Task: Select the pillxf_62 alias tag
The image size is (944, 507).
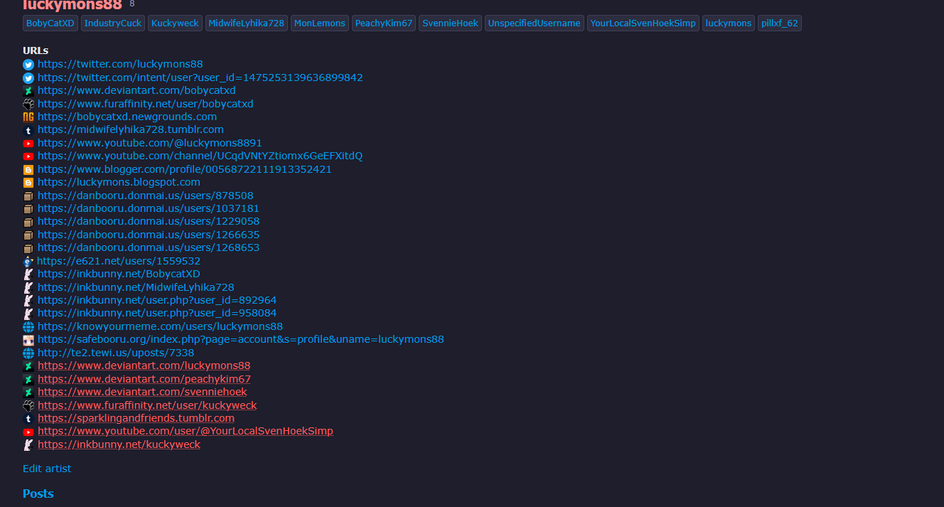Action: coord(780,23)
